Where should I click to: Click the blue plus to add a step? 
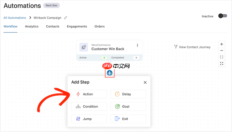[x=110, y=73]
